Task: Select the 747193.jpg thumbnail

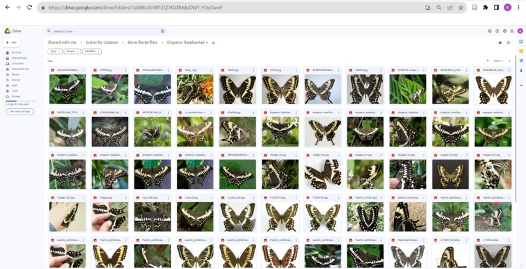Action: 110,89
